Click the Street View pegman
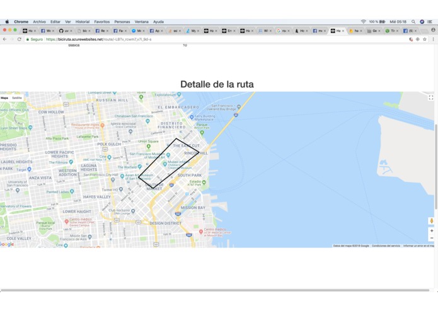Screen dimensions: 438x311 (x=432, y=221)
